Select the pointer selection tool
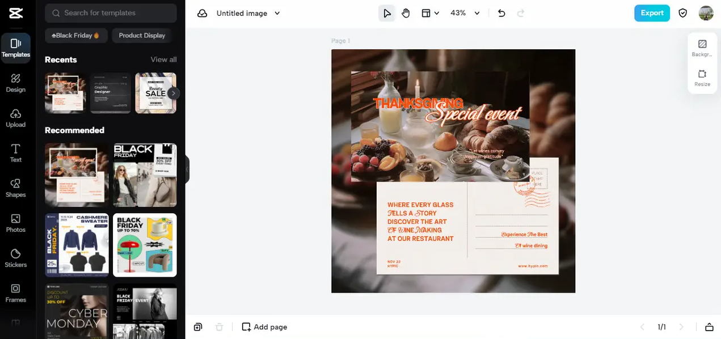This screenshot has width=721, height=339. click(x=387, y=13)
